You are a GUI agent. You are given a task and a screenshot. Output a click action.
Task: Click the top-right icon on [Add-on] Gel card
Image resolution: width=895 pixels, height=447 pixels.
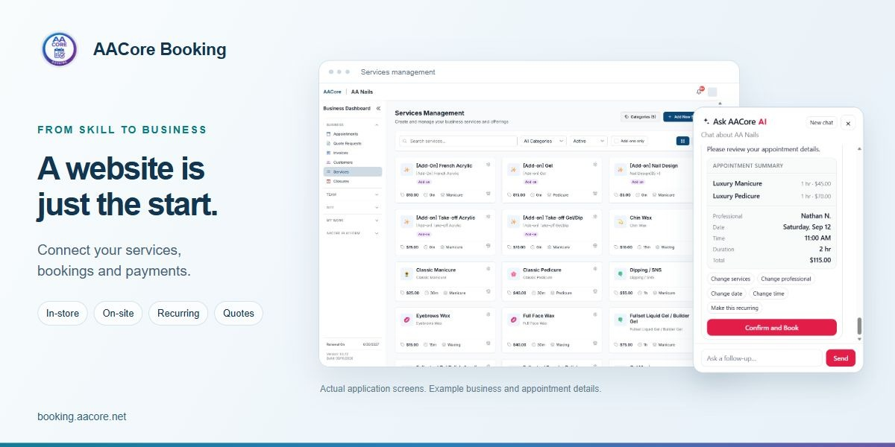[594, 165]
